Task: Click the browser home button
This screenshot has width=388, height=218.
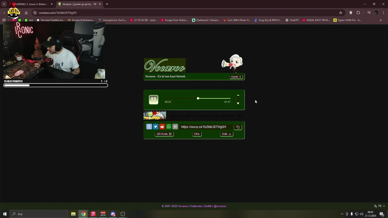Action: coord(26,13)
